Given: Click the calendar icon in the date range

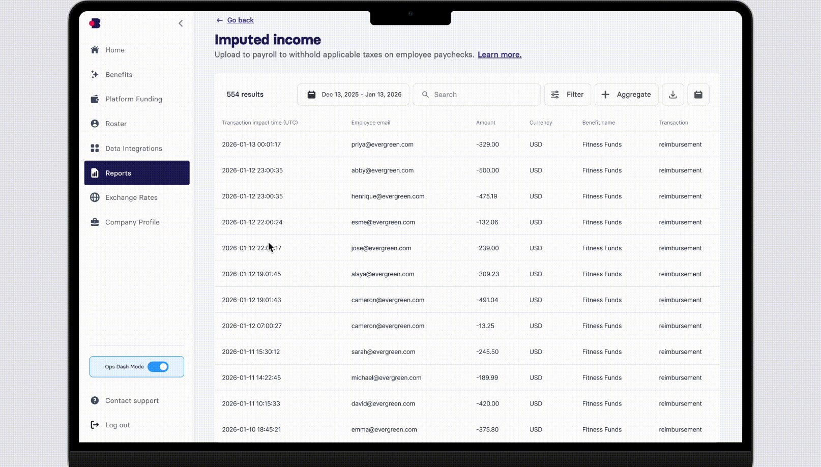Looking at the screenshot, I should (x=312, y=95).
